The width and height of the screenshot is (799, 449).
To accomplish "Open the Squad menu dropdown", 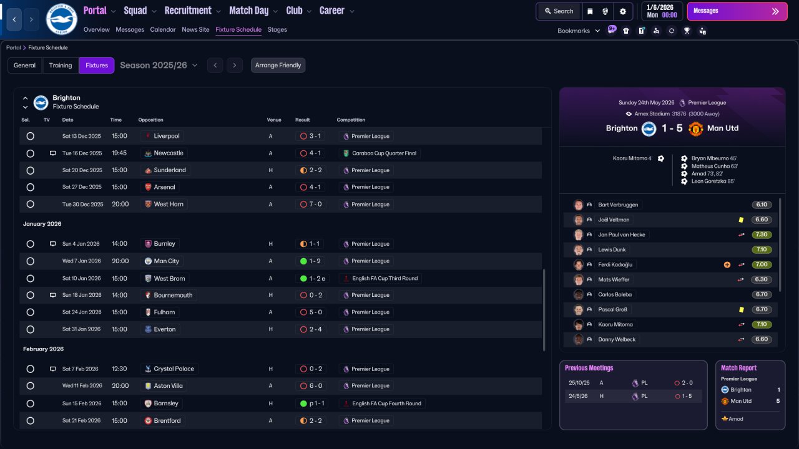I will (140, 11).
